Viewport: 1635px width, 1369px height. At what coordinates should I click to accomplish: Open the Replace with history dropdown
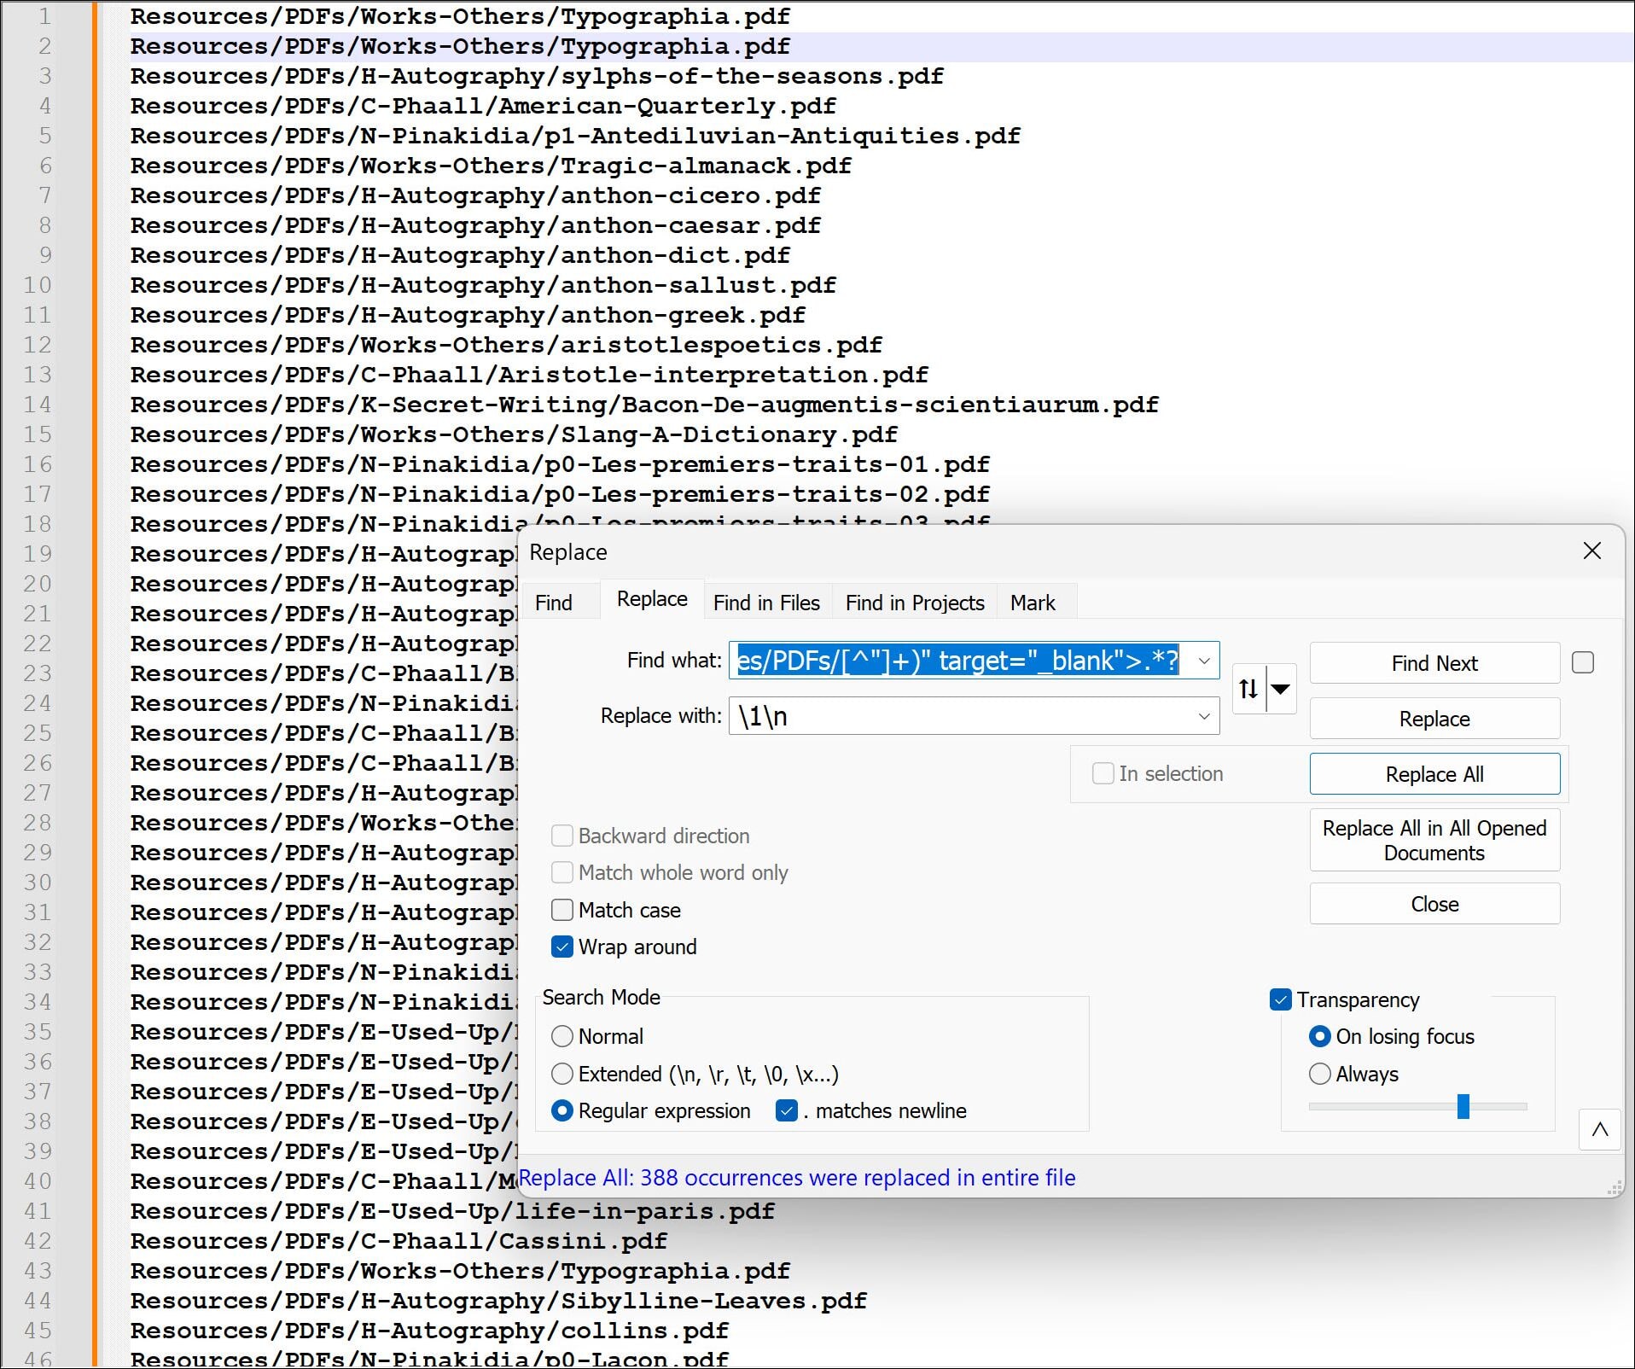coord(1204,716)
